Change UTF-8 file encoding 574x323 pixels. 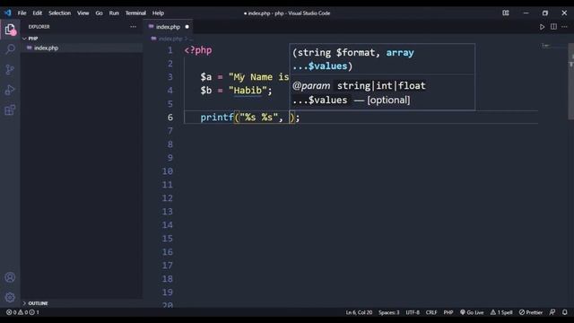(x=413, y=312)
